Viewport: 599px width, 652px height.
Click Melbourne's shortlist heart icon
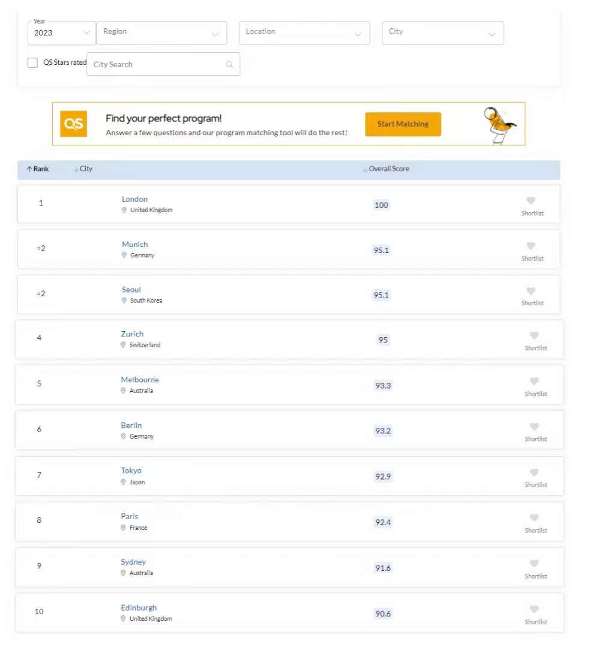(x=534, y=382)
